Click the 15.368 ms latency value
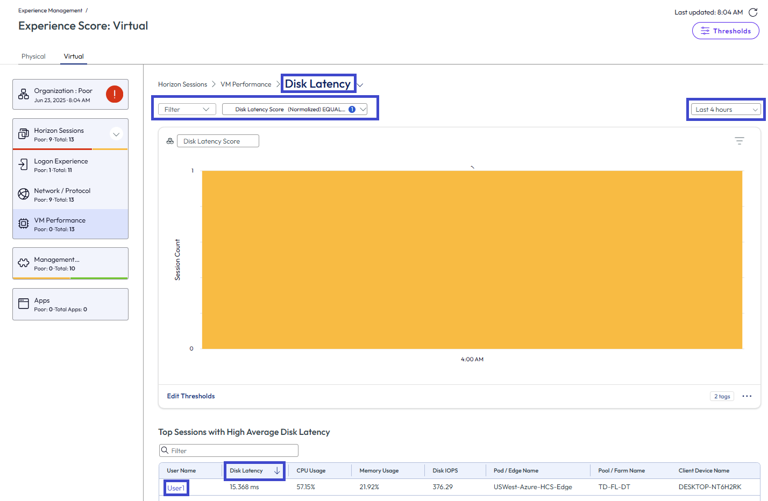 (244, 487)
